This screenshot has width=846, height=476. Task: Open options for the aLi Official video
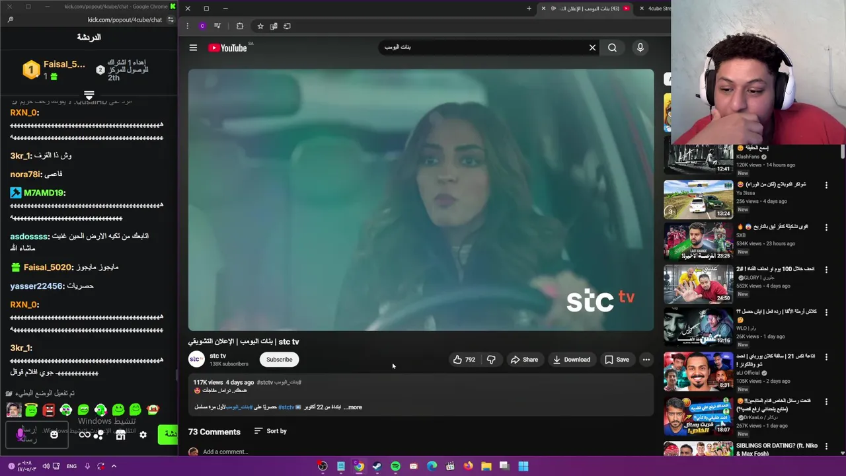pyautogui.click(x=826, y=357)
